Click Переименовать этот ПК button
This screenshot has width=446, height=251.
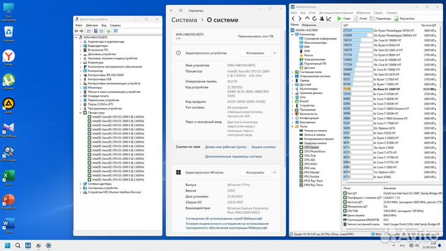(x=255, y=37)
